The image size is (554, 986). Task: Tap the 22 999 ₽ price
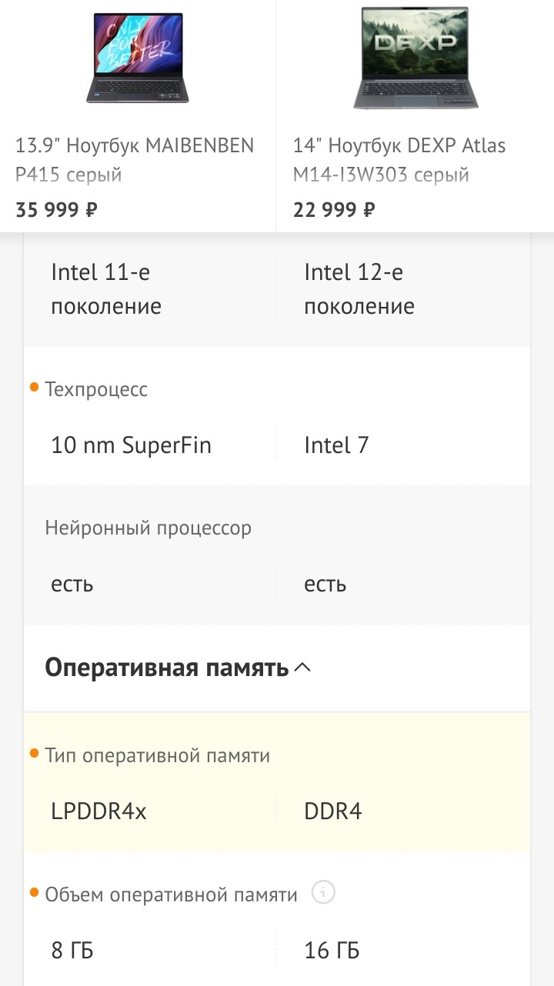[x=334, y=209]
